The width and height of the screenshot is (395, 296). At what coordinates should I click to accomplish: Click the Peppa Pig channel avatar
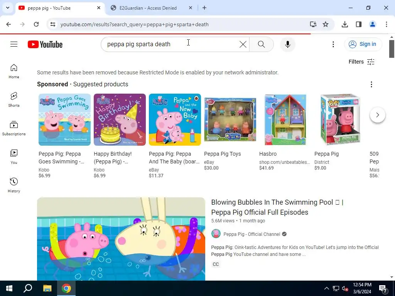pos(216,234)
